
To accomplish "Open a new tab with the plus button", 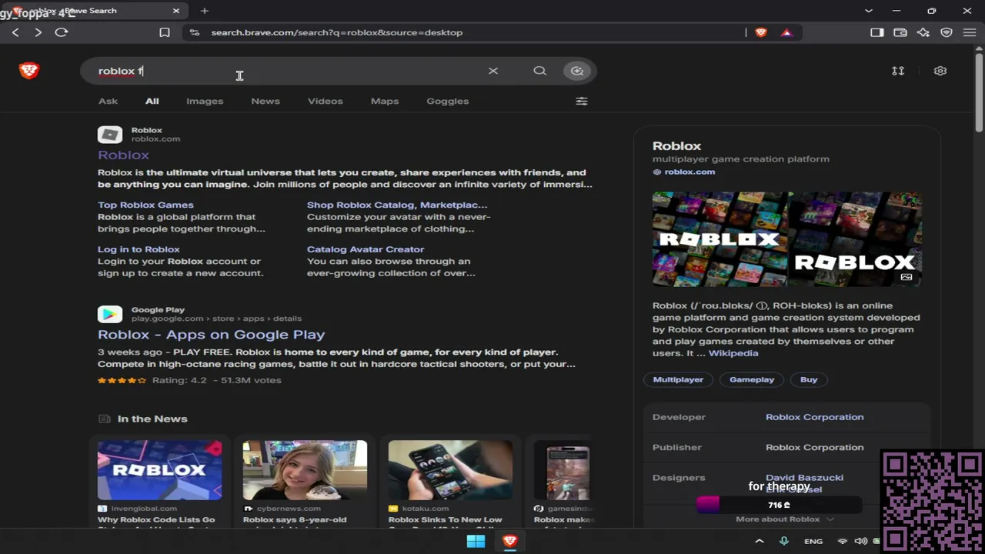I will [x=204, y=11].
